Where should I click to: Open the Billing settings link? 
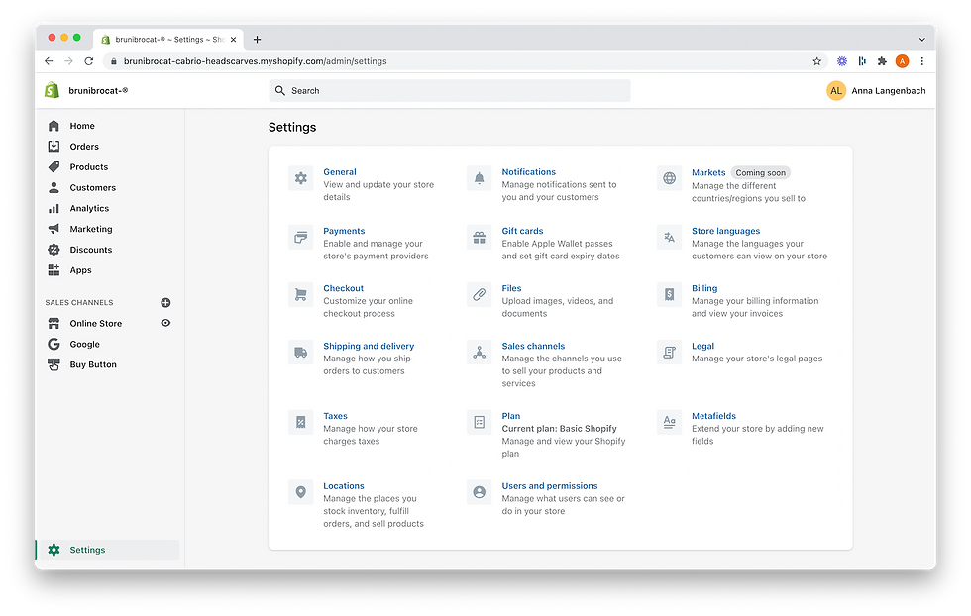coord(704,288)
